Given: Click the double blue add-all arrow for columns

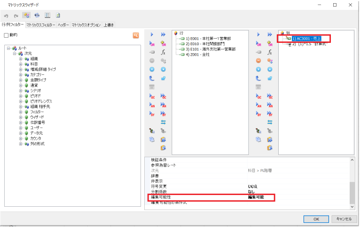Looking at the screenshot, I should pyautogui.click(x=269, y=35).
